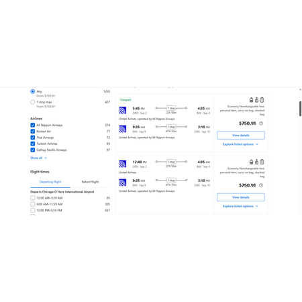Click the page vertical scrollbar thumb

[300, 109]
